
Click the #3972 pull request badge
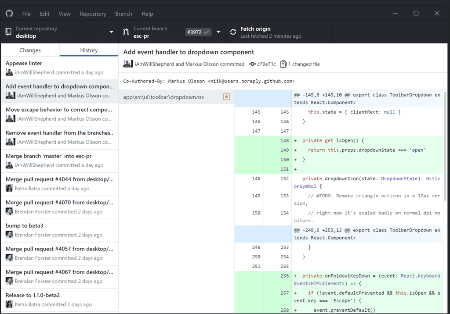198,32
